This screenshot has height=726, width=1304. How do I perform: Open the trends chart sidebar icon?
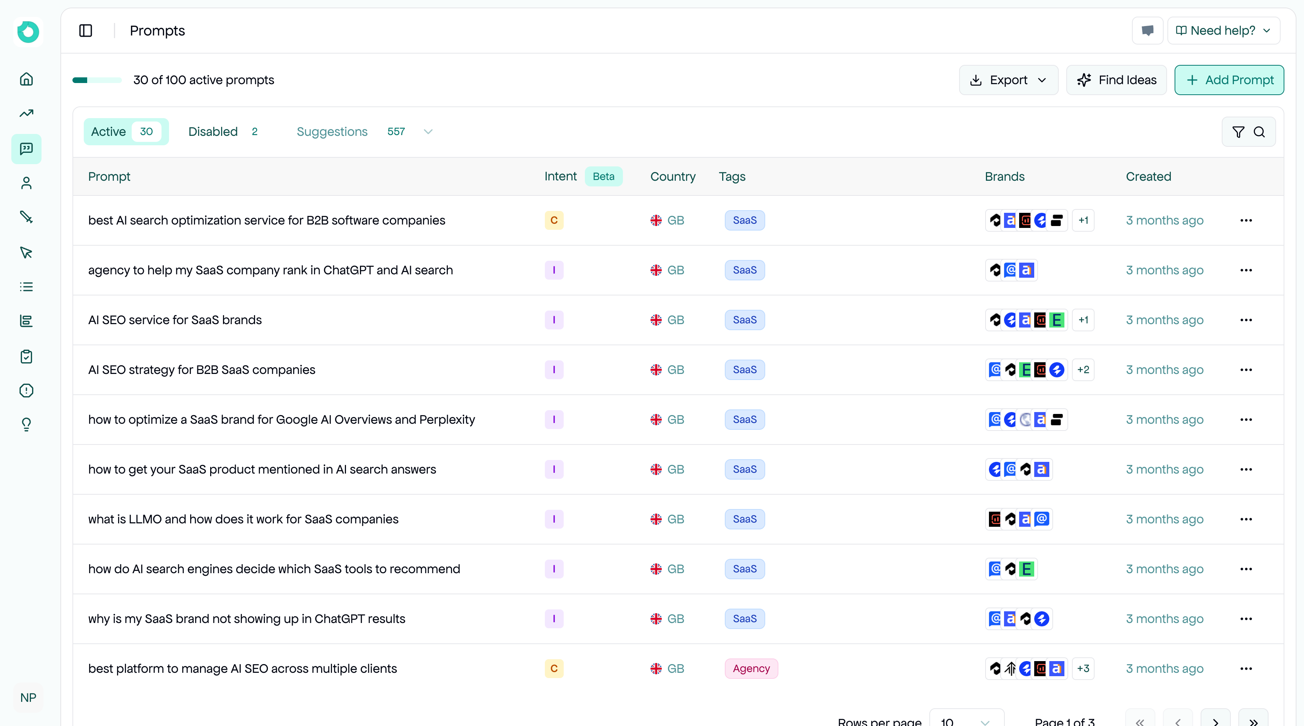click(x=26, y=114)
